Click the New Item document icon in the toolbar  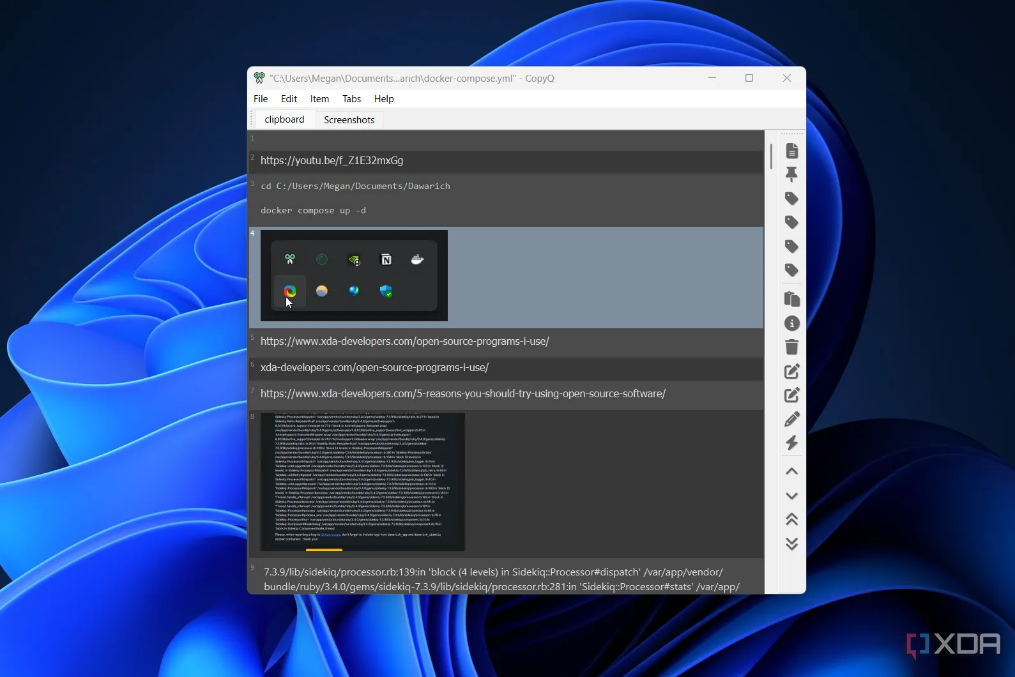pos(791,151)
